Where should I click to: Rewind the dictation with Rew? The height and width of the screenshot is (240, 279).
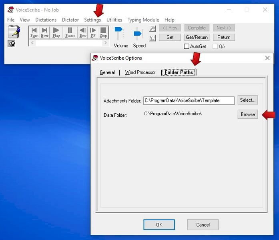pos(83,32)
